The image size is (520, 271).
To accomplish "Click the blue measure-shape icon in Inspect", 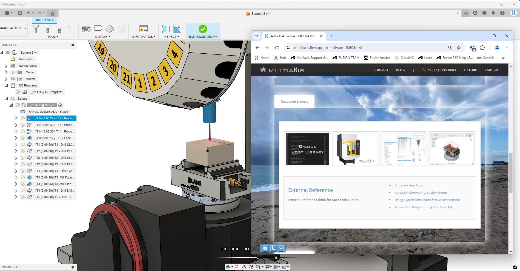I will [x=178, y=29].
